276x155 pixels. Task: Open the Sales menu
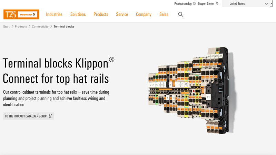pos(164,14)
